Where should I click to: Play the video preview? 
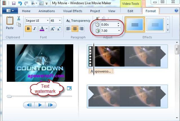[40, 105]
